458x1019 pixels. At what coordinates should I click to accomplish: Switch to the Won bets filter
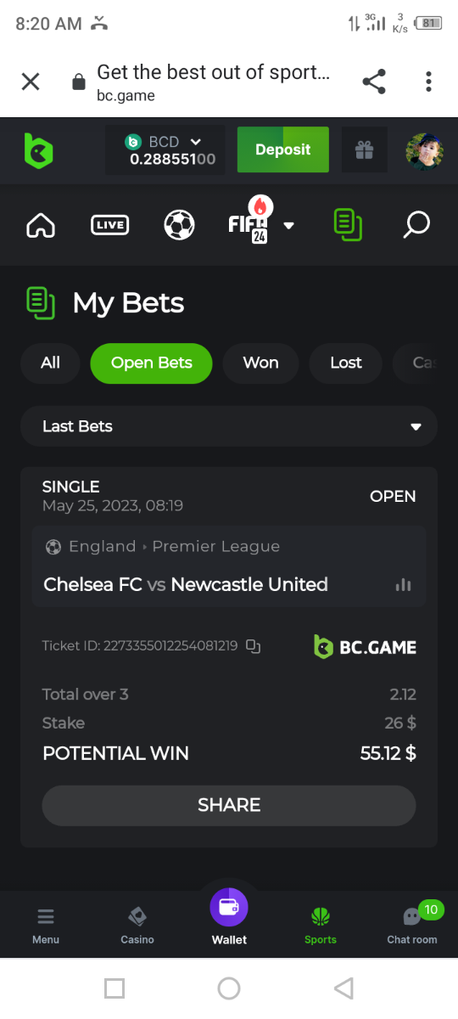pyautogui.click(x=260, y=363)
